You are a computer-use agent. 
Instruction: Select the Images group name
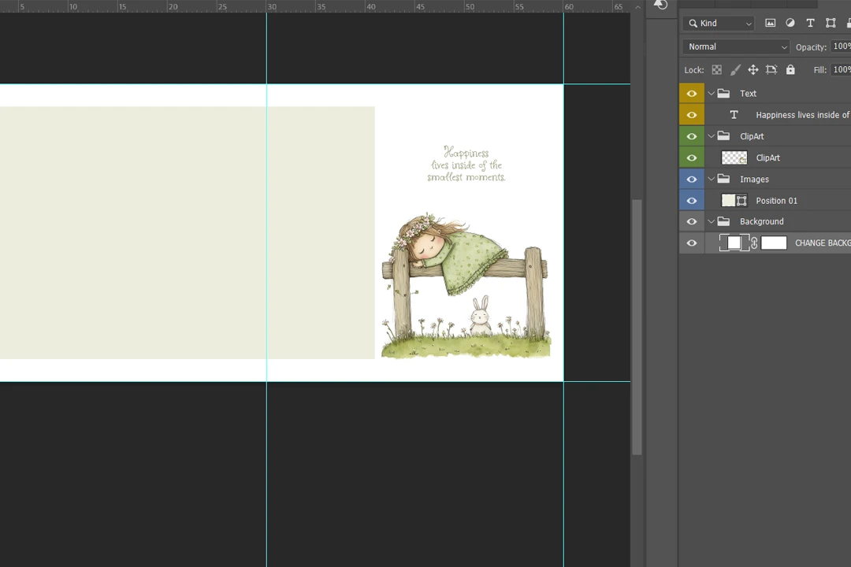[x=754, y=179]
